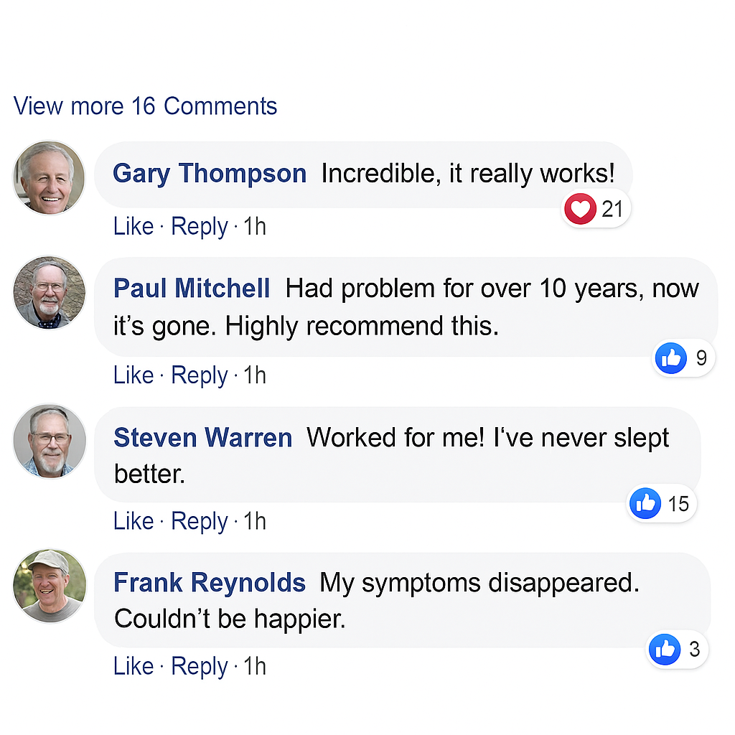Open the Paul Mitchell name link
Viewport: 735px width, 735px height.
(192, 288)
